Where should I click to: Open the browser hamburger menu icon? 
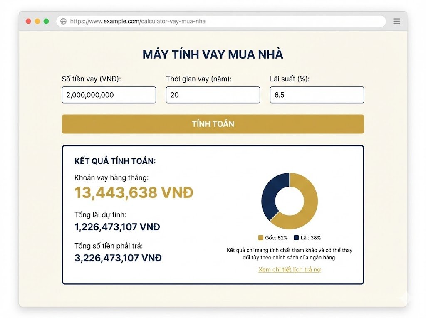(396, 21)
